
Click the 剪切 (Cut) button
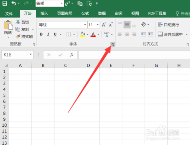pyautogui.click(x=22, y=22)
